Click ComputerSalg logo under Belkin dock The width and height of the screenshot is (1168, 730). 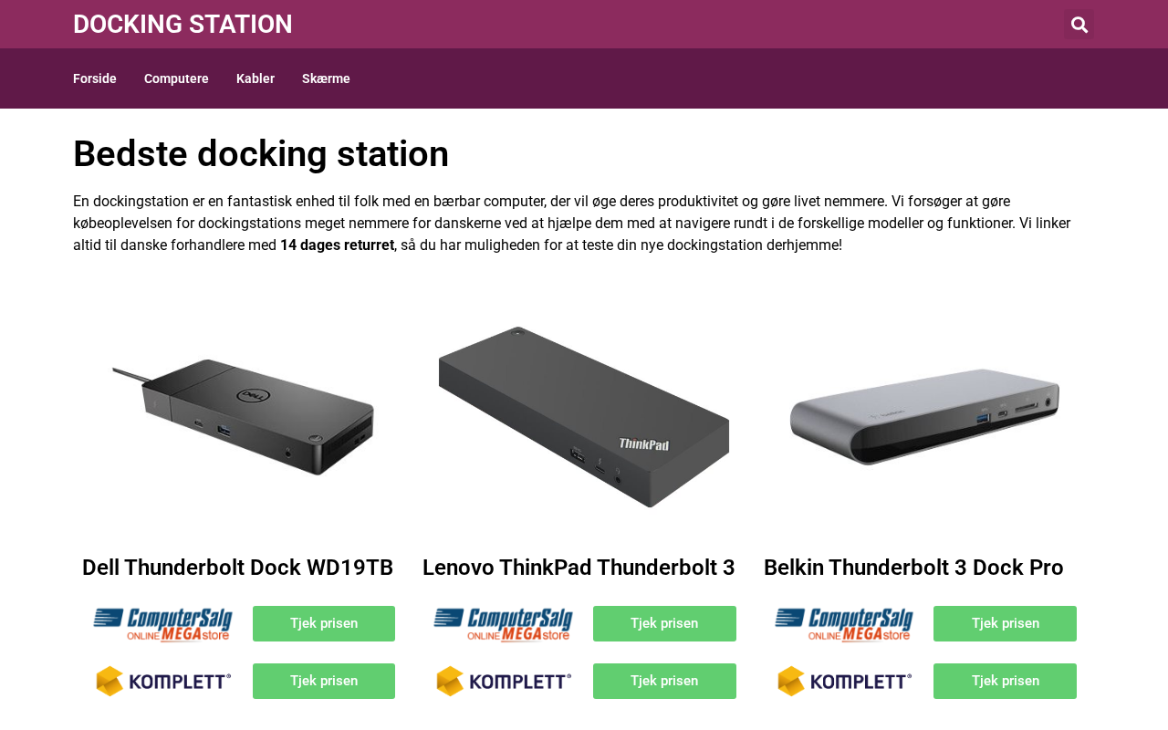pyautogui.click(x=844, y=625)
